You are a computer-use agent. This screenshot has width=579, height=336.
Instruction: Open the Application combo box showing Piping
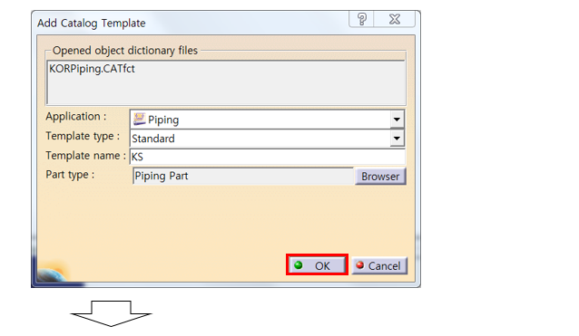267,120
